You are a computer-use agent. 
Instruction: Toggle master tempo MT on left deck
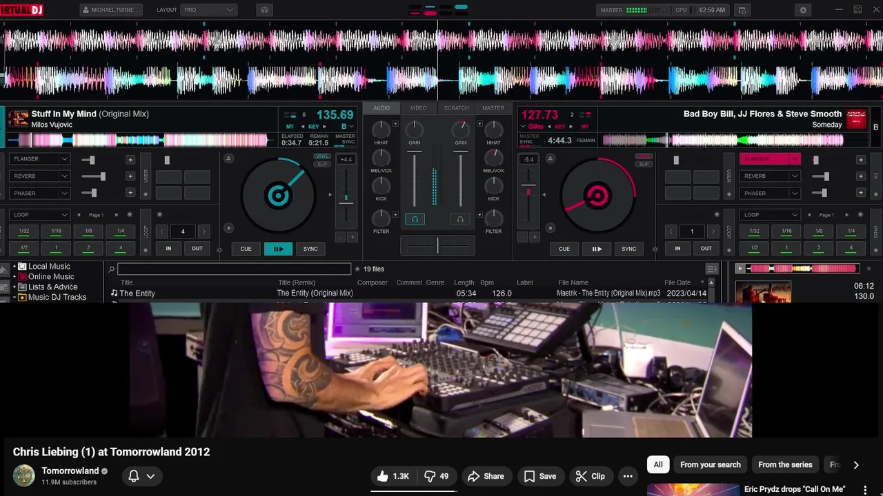pyautogui.click(x=290, y=127)
